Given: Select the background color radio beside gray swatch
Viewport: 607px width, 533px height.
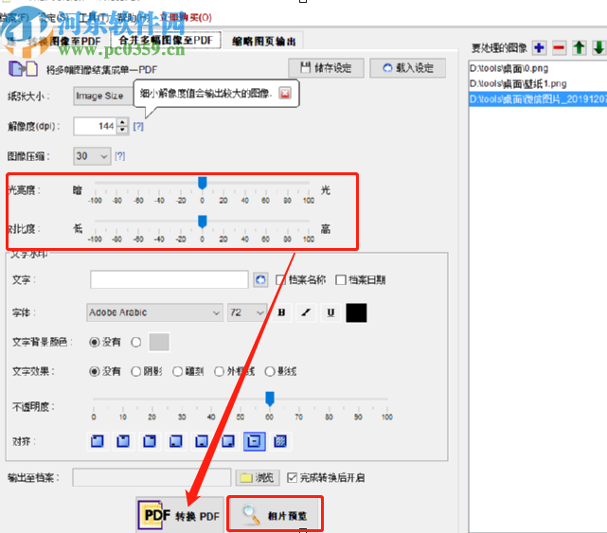Looking at the screenshot, I should click(135, 342).
